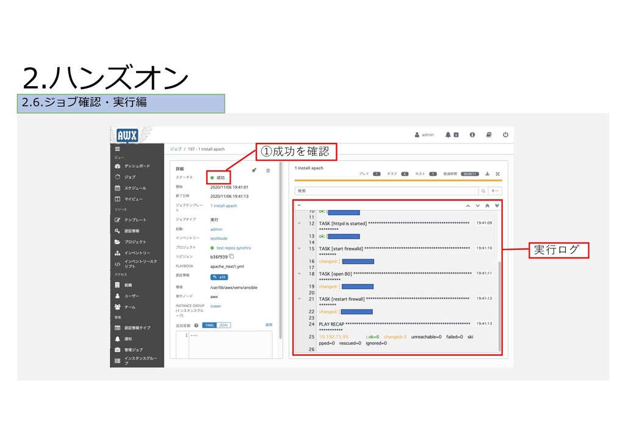Screen dimensions: 625x442
Task: Click the search magnifier button
Action: (483, 191)
